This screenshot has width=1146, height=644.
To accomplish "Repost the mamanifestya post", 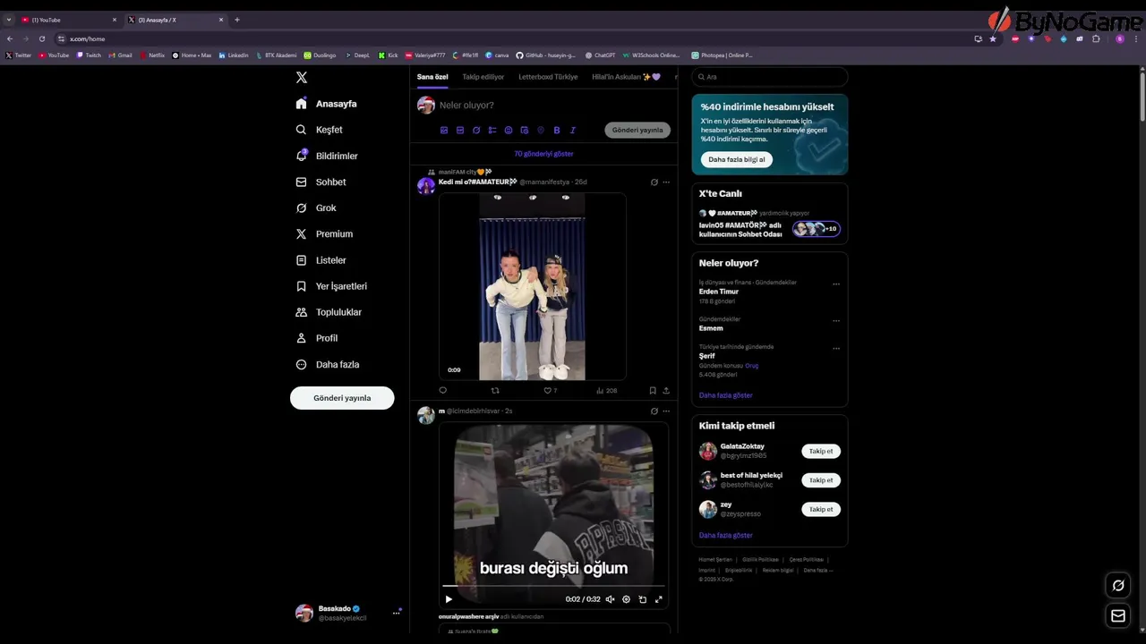I will (x=495, y=390).
